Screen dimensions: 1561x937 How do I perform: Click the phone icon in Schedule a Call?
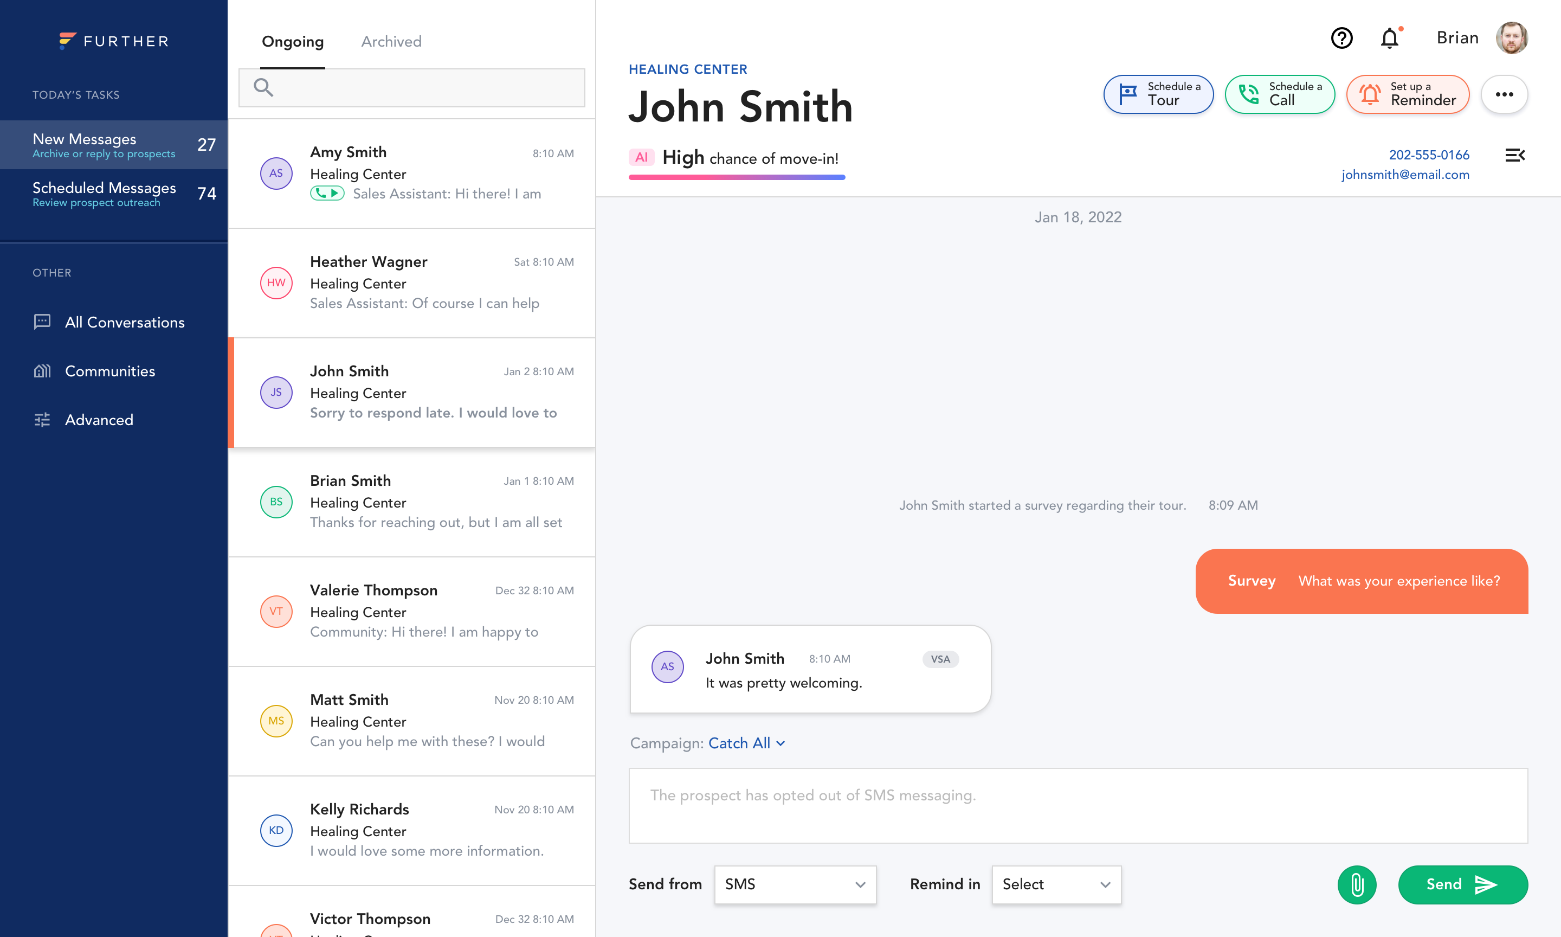(1248, 94)
